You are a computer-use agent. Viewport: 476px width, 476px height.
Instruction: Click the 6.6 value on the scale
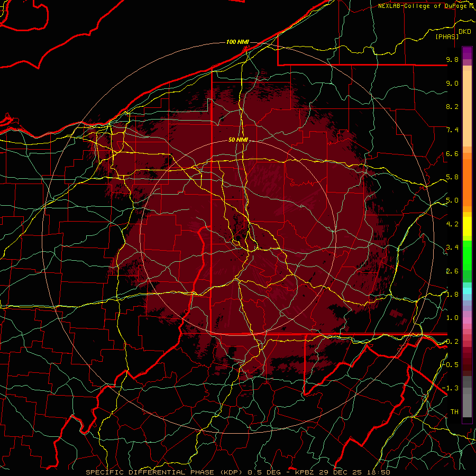pos(452,153)
